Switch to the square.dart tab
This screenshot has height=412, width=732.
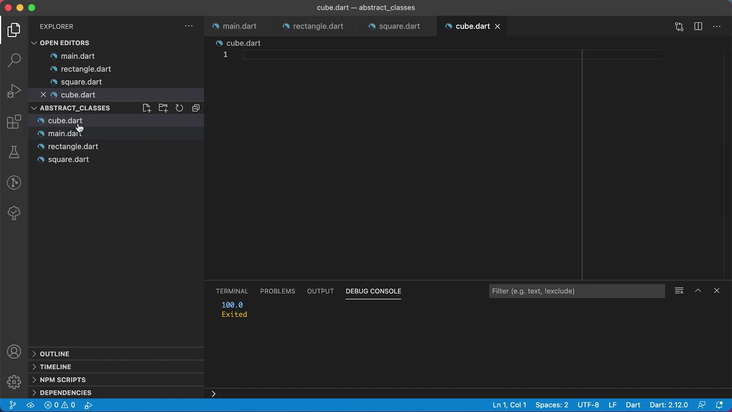click(x=399, y=26)
